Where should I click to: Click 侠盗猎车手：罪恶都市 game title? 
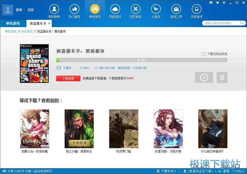click(x=80, y=51)
